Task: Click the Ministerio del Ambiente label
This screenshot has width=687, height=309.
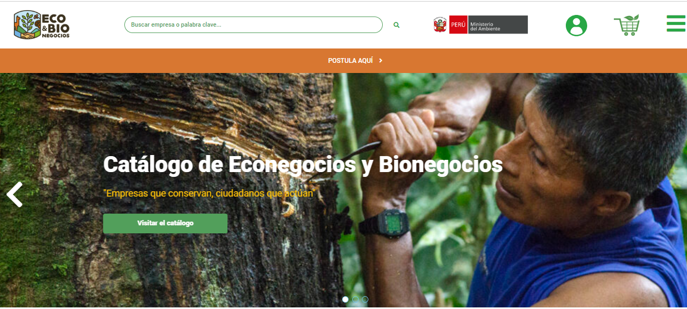Action: point(498,25)
